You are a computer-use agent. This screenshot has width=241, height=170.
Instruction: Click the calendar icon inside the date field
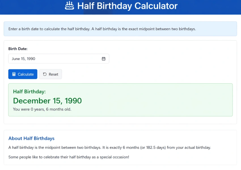(x=104, y=58)
